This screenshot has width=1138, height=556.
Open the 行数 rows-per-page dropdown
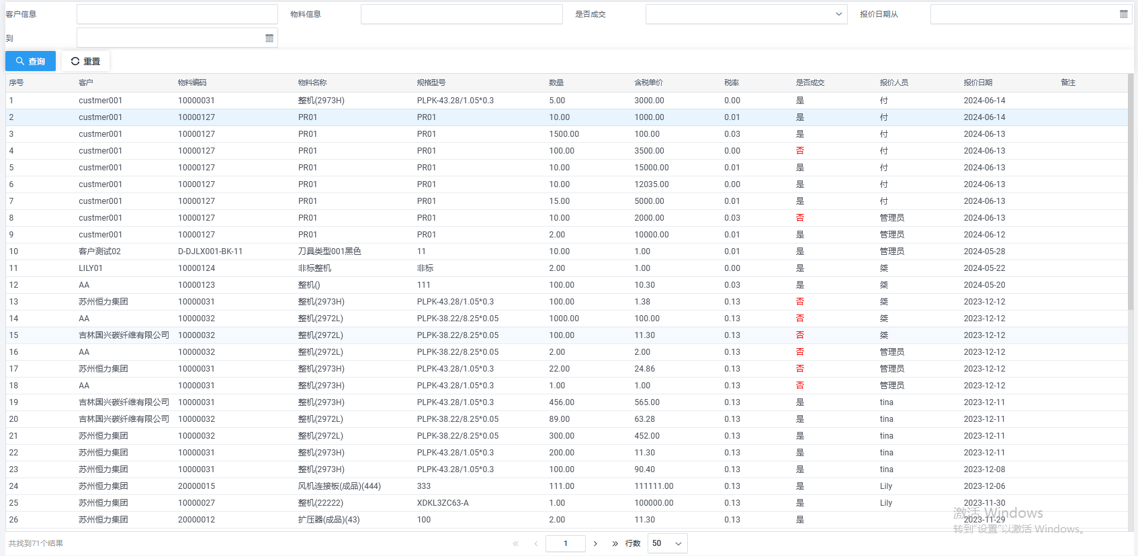point(667,543)
